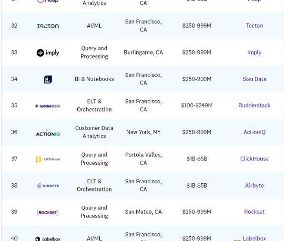Click the Labelbox logo icon
This screenshot has width=286, height=241.
[x=38, y=239]
